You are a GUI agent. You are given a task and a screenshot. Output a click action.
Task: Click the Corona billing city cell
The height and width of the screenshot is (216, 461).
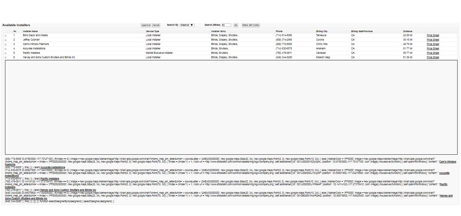[320, 40]
